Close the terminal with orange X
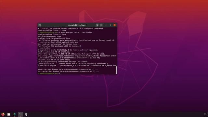Image resolution: width=208 pixels, height=117 pixels. [x=115, y=25]
